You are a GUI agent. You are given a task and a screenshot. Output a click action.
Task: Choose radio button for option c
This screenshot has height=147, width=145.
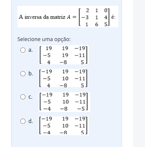point(23,97)
